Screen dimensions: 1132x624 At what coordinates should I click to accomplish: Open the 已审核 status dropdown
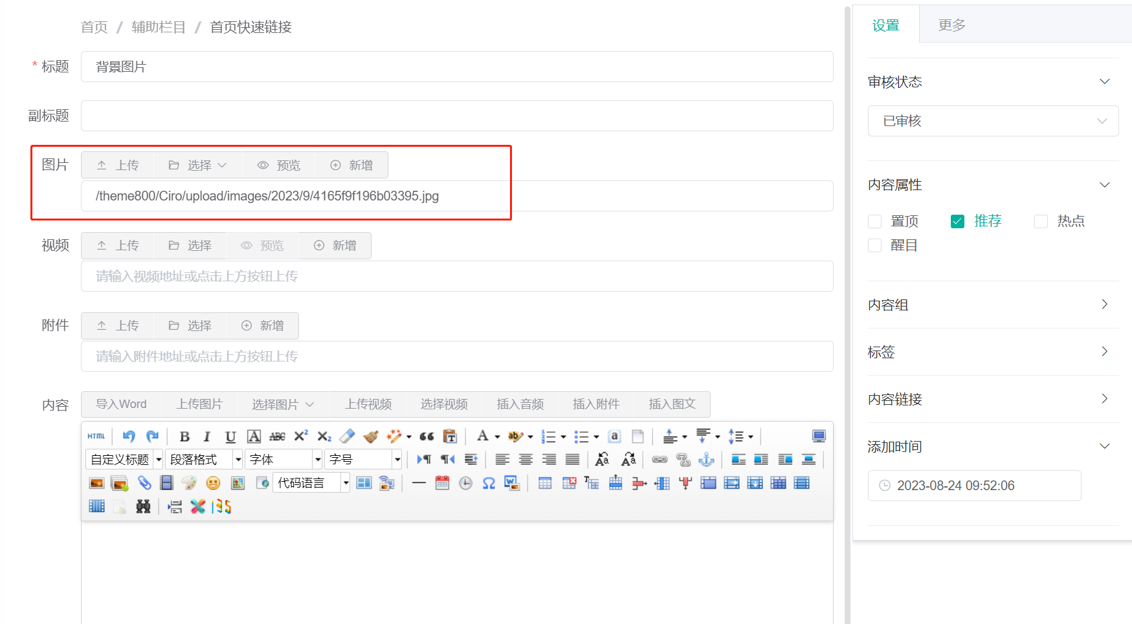click(x=993, y=121)
